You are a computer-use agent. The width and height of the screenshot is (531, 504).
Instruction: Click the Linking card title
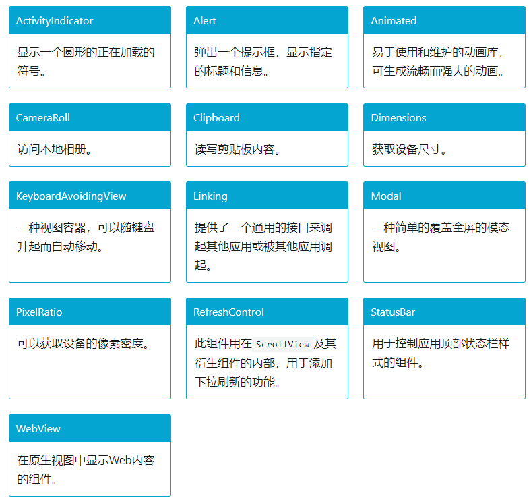210,196
